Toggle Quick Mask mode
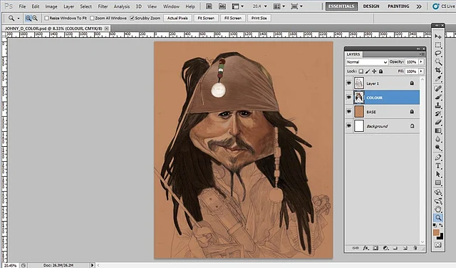Viewport: 456px width, 268px height. [x=438, y=245]
